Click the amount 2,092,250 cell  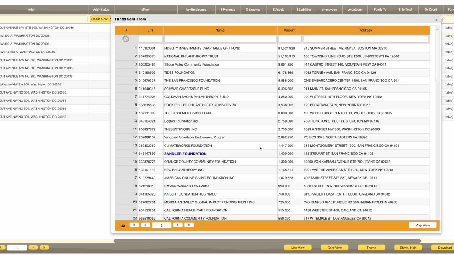(x=290, y=137)
